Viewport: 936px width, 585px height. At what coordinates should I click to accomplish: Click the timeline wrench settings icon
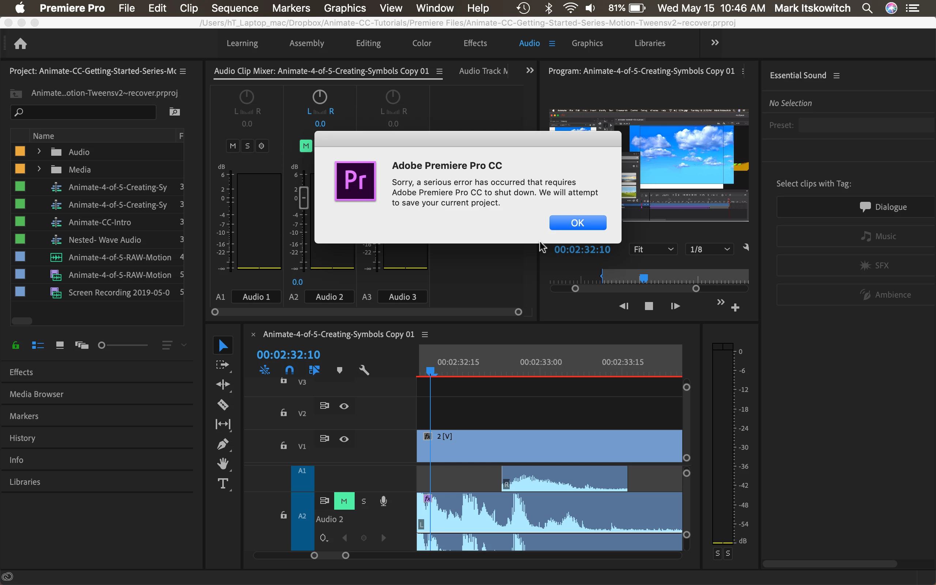tap(364, 370)
